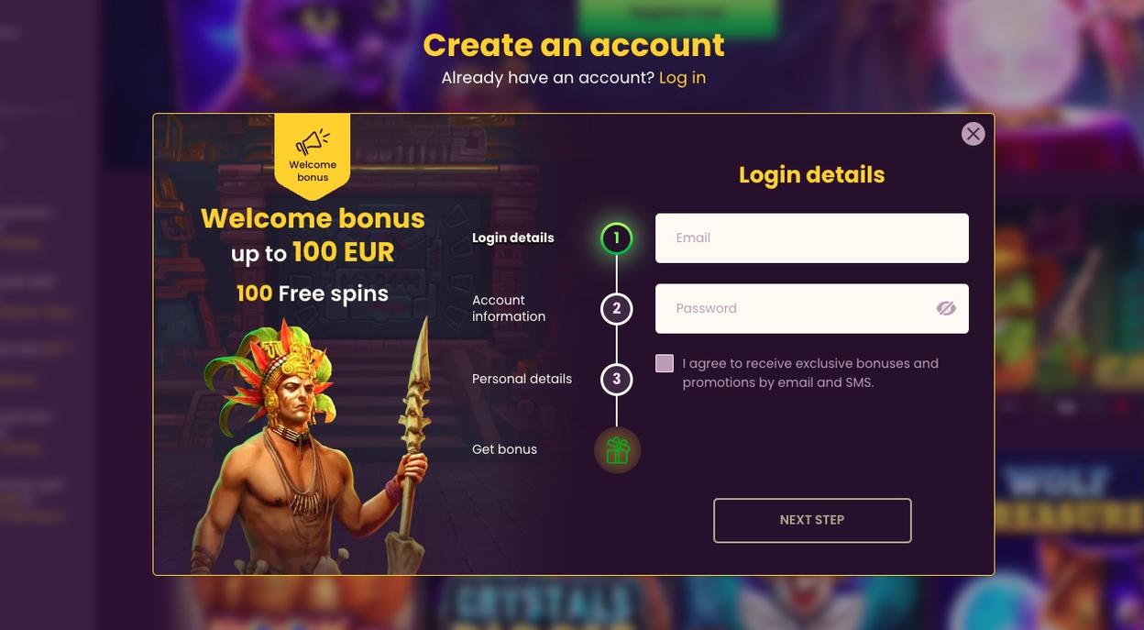Select the step 3 circle indicator
The width and height of the screenshot is (1144, 630).
(x=617, y=380)
